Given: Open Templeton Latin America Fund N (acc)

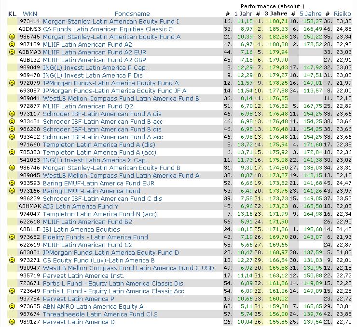Looking at the screenshot, I should [x=100, y=214].
